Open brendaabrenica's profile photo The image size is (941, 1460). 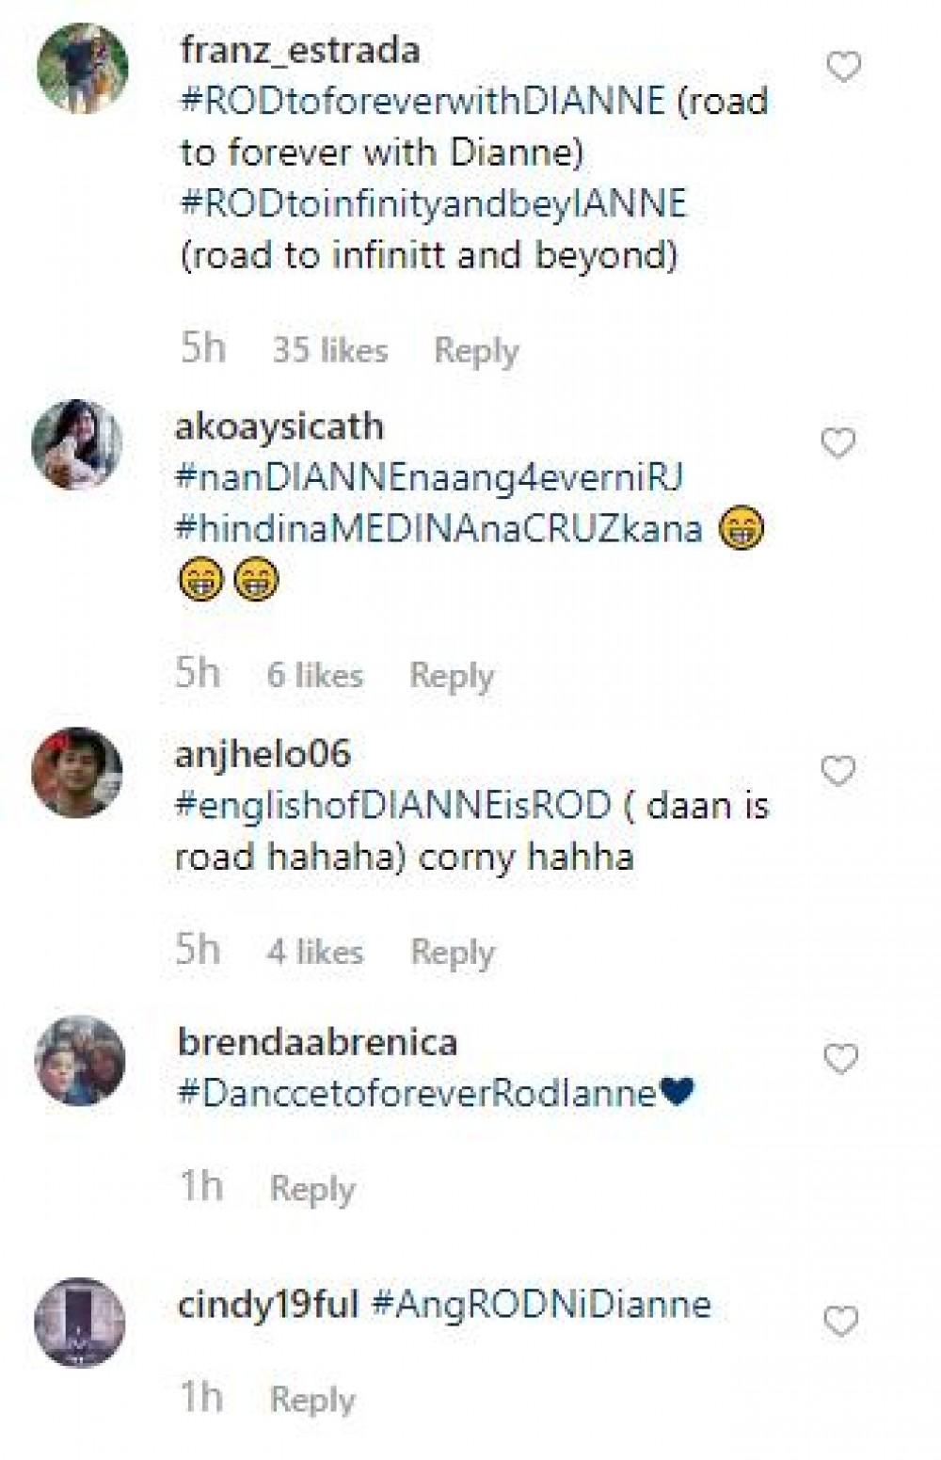point(80,1060)
